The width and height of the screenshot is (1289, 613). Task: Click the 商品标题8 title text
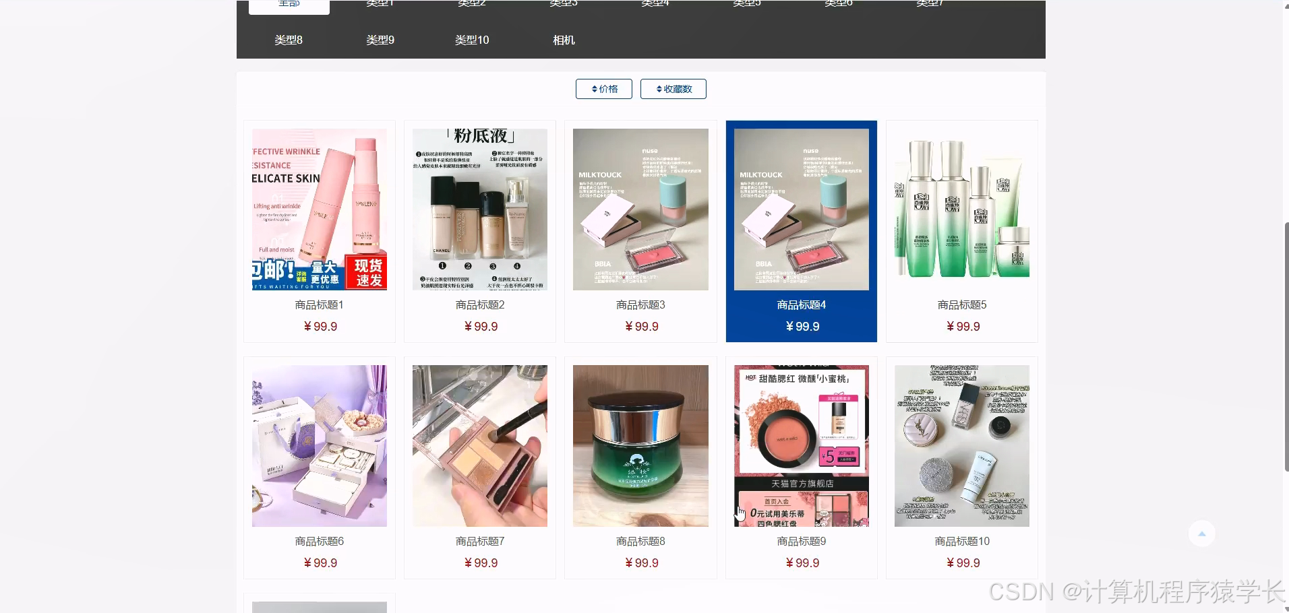(640, 542)
